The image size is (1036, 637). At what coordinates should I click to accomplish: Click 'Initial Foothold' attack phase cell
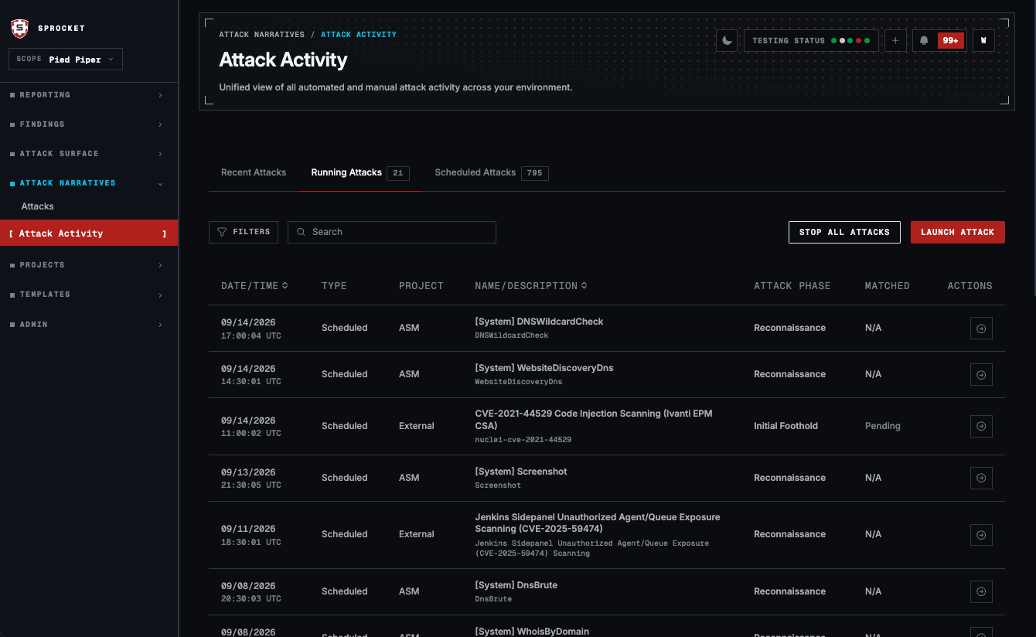(786, 426)
